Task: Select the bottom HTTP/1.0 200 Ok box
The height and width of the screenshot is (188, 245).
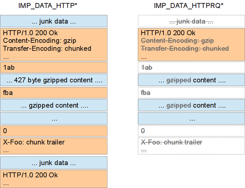Action: (54, 178)
